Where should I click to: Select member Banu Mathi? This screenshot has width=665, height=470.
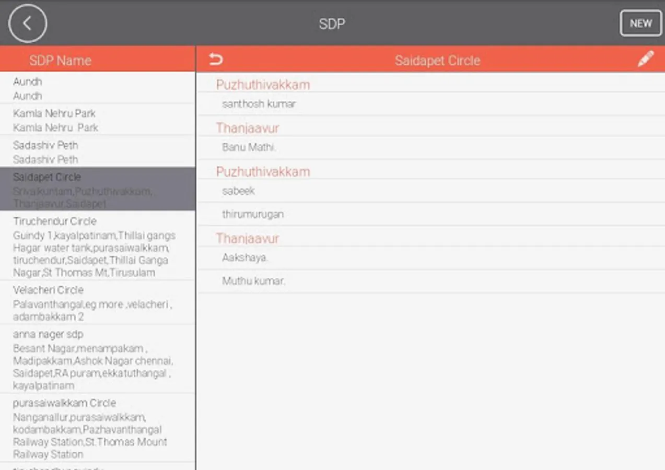coord(431,148)
